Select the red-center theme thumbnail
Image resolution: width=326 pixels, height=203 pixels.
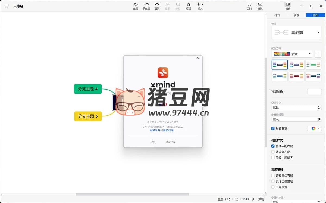(296, 76)
